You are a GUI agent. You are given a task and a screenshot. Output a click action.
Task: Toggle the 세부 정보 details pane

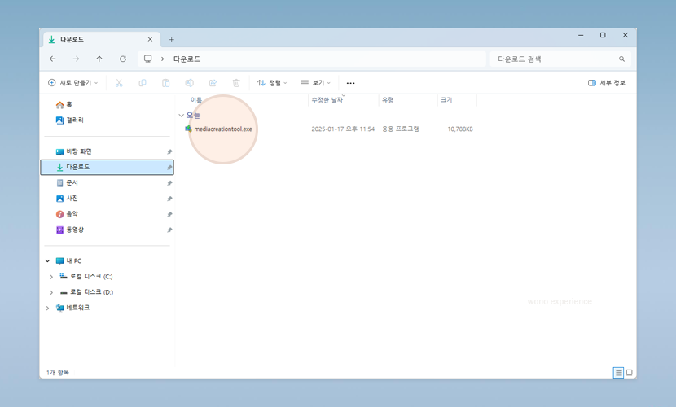pyautogui.click(x=607, y=83)
